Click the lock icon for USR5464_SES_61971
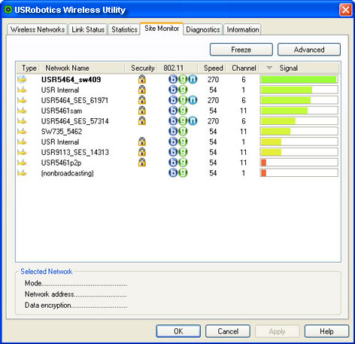 (142, 100)
